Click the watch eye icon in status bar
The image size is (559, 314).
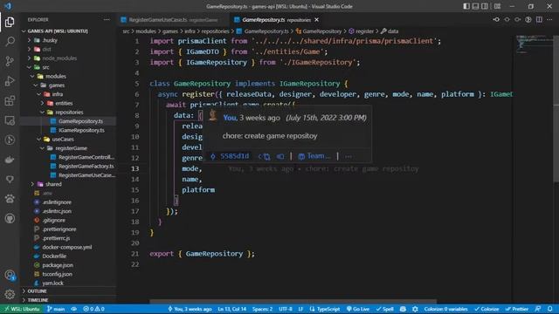[73, 309]
